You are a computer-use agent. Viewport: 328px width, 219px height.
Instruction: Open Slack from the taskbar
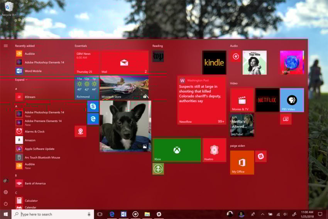point(159,214)
